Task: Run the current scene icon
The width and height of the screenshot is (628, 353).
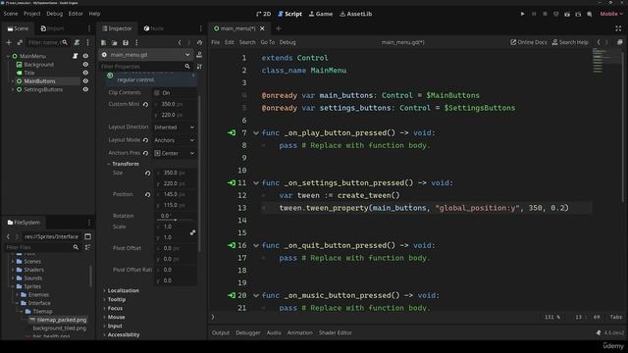Action: [x=567, y=14]
